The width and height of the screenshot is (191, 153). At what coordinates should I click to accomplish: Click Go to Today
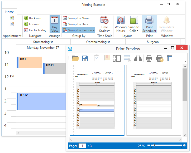[x=35, y=30]
